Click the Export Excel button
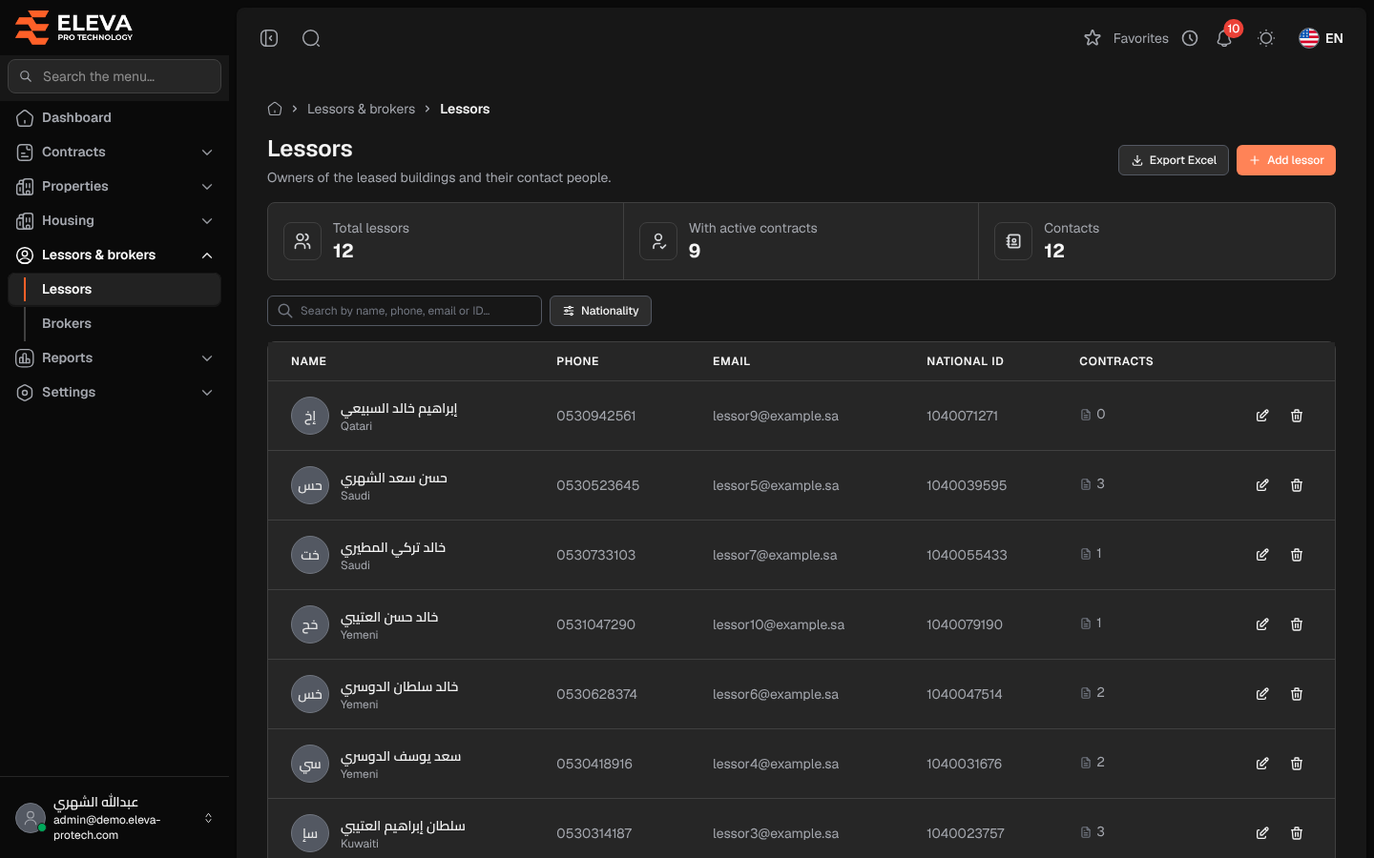The width and height of the screenshot is (1374, 858). (x=1174, y=160)
